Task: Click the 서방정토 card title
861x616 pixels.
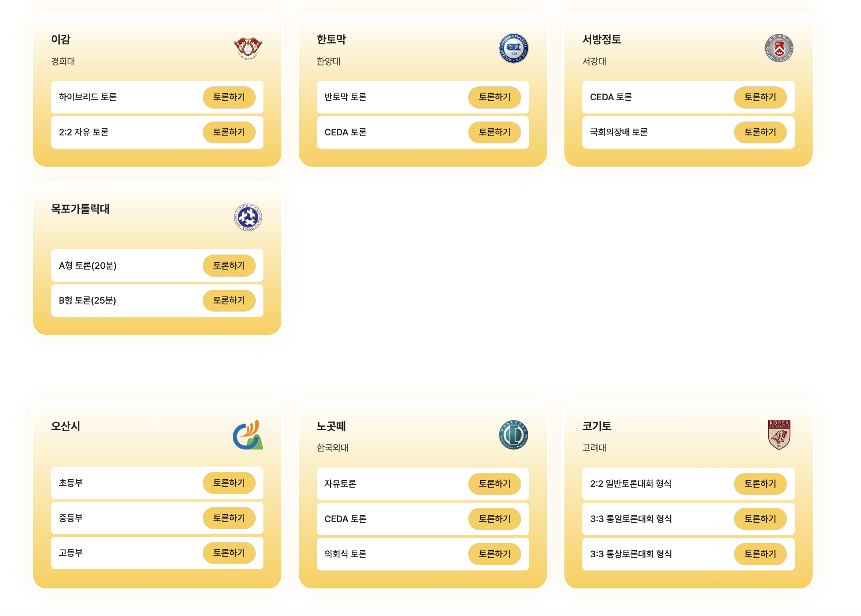Action: pyautogui.click(x=601, y=40)
